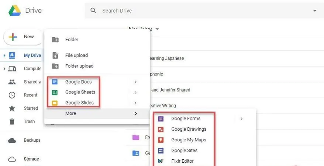Click the Recent clock icon
The height and width of the screenshot is (166, 324).
[12, 95]
